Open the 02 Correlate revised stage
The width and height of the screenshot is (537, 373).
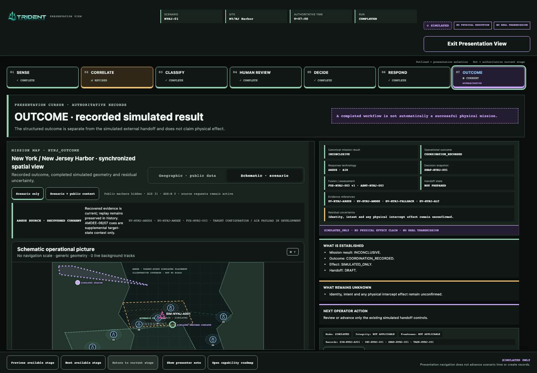117,77
